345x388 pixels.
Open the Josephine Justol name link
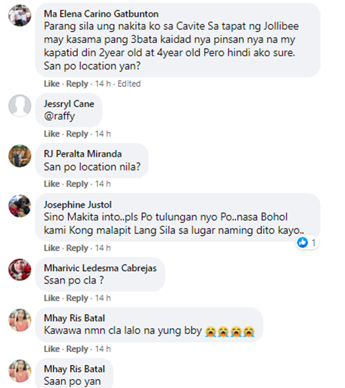coord(78,205)
